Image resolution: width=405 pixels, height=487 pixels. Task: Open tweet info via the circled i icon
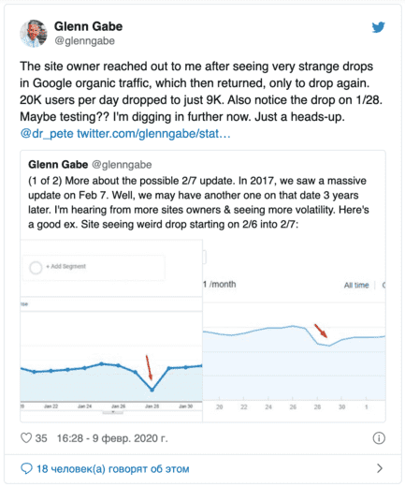[x=379, y=438]
